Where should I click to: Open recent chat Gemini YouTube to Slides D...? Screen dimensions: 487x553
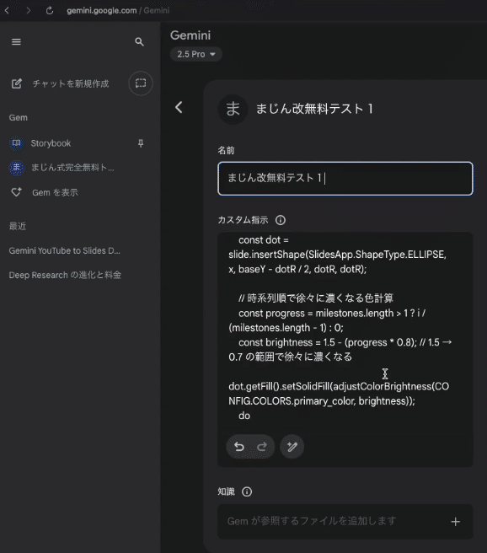65,250
